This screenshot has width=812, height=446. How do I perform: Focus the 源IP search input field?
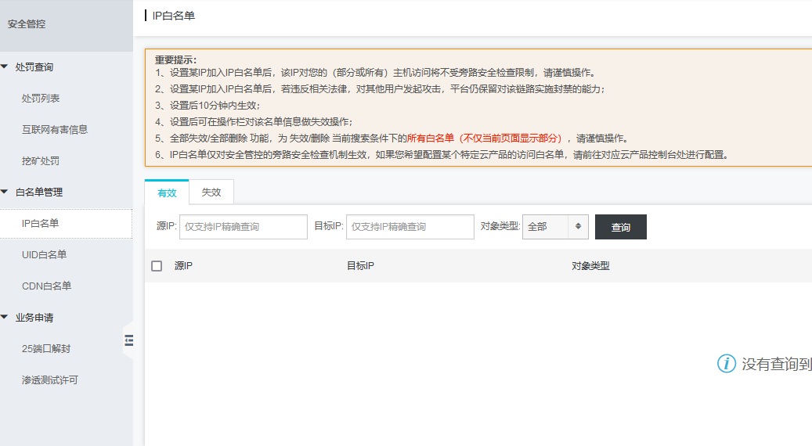pos(244,227)
